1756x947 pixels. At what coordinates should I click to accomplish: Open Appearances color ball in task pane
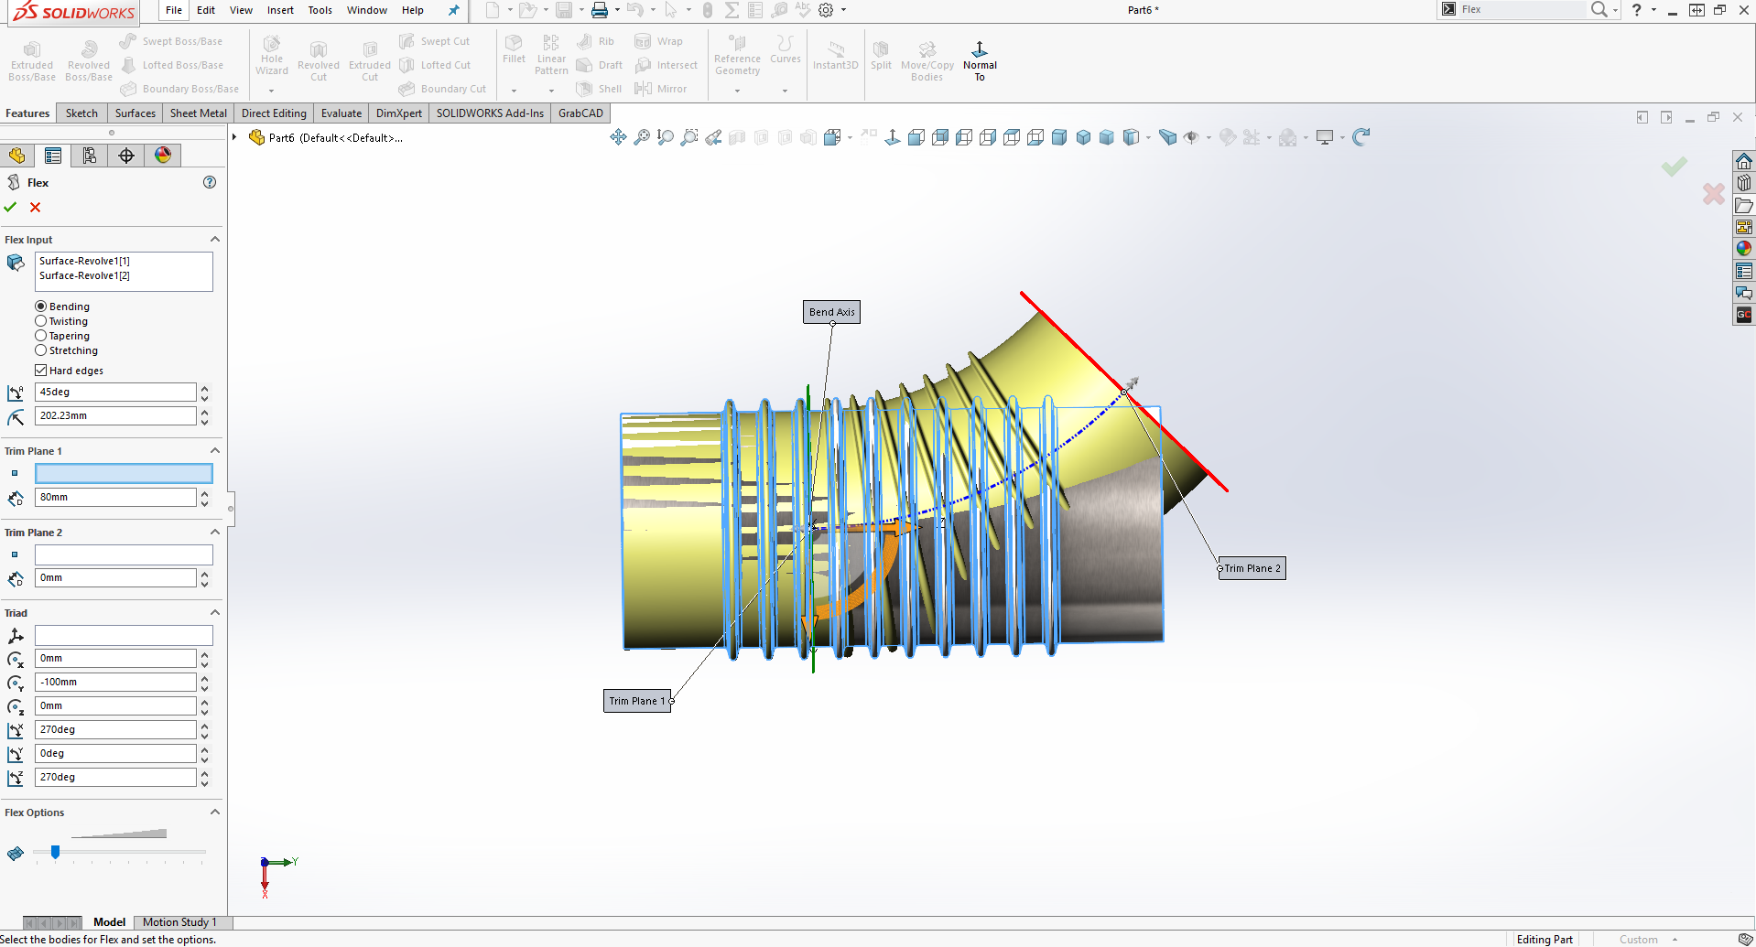tap(1744, 249)
